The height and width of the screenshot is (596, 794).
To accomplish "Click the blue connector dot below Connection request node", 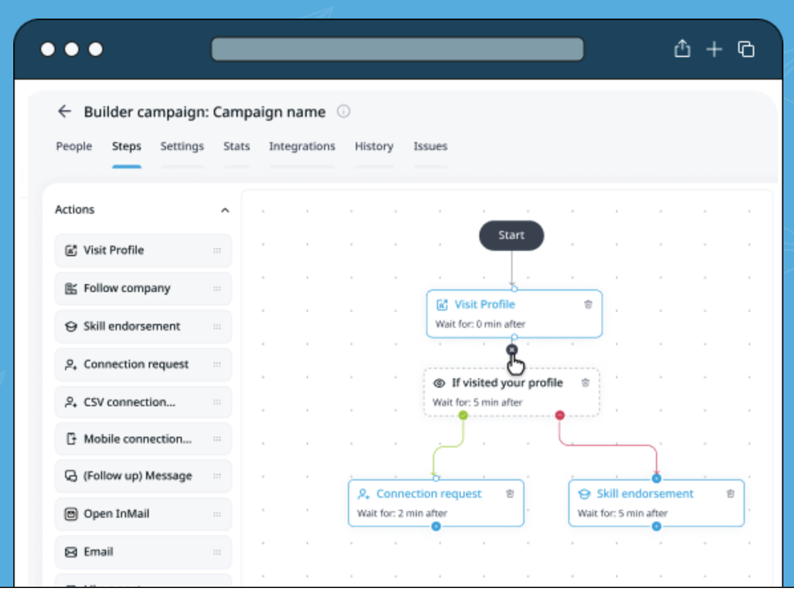I will [x=436, y=526].
